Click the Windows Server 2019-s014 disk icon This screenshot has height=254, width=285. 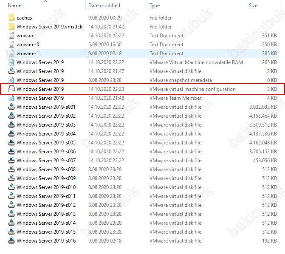[x=11, y=223]
